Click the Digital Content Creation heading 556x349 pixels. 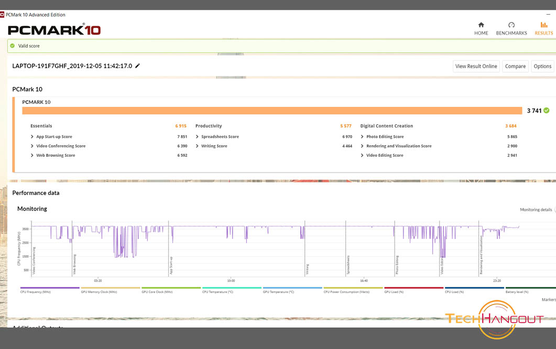point(387,126)
